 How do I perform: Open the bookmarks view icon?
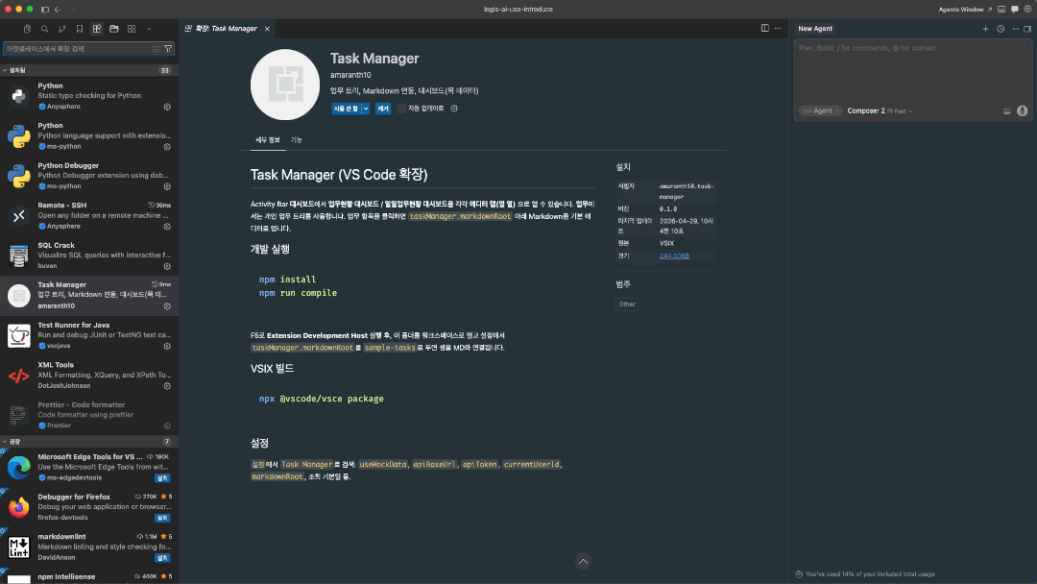[80, 29]
